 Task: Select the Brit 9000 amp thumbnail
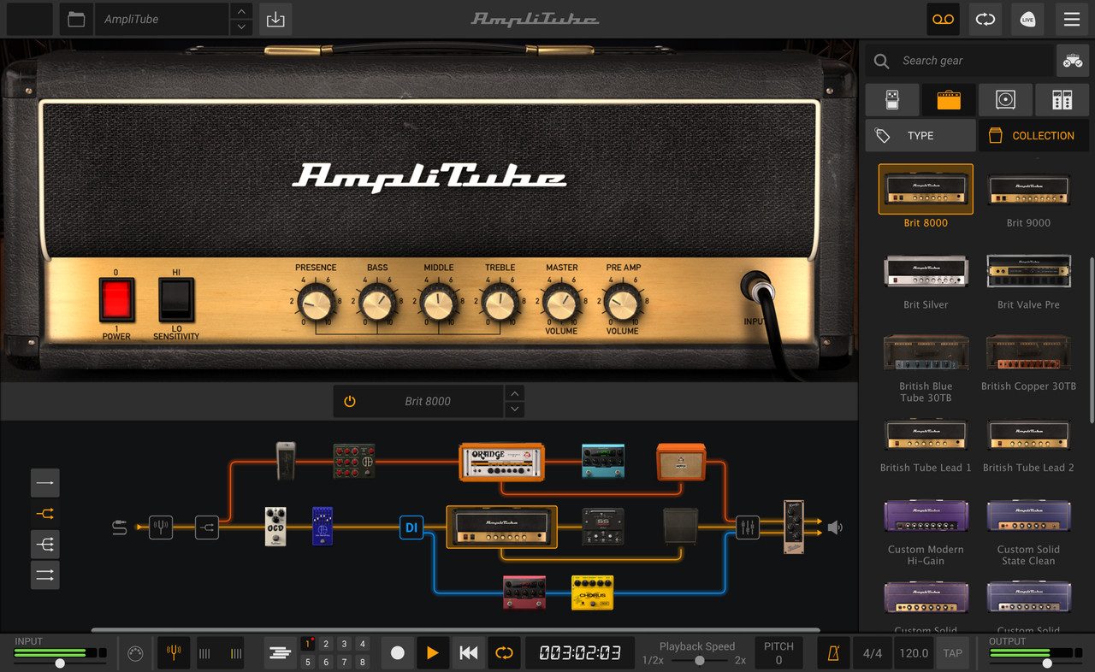pyautogui.click(x=1027, y=190)
